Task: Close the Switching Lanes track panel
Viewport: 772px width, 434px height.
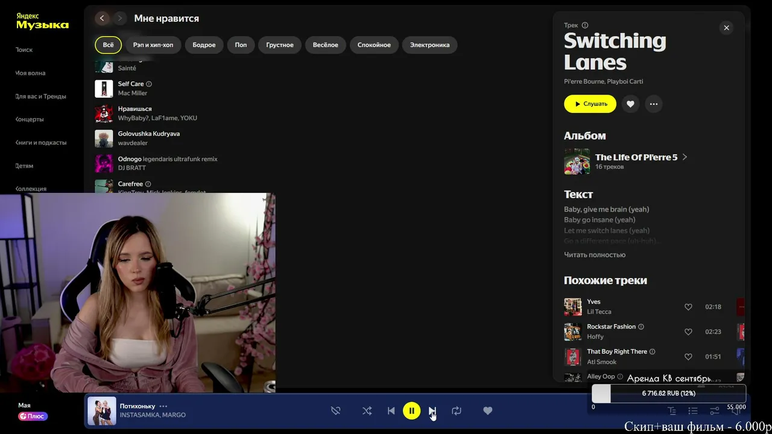Action: pos(726,28)
